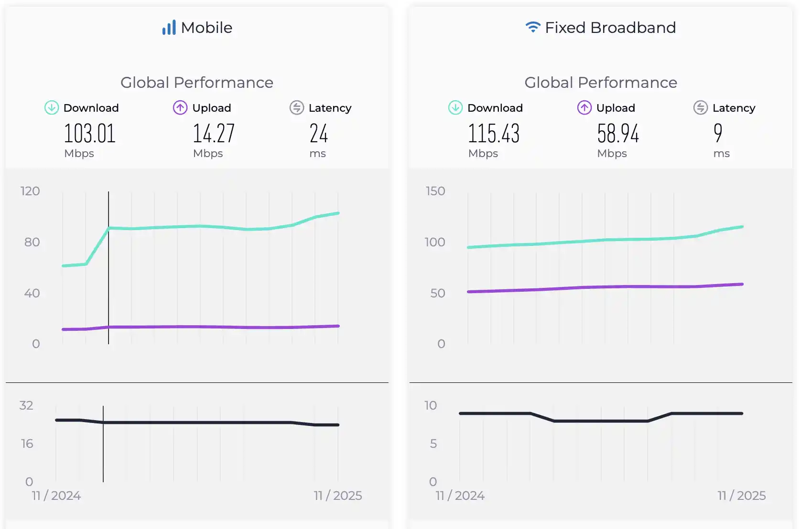The height and width of the screenshot is (529, 800).
Task: Click the Mobile Global Performance title
Action: [x=197, y=83]
